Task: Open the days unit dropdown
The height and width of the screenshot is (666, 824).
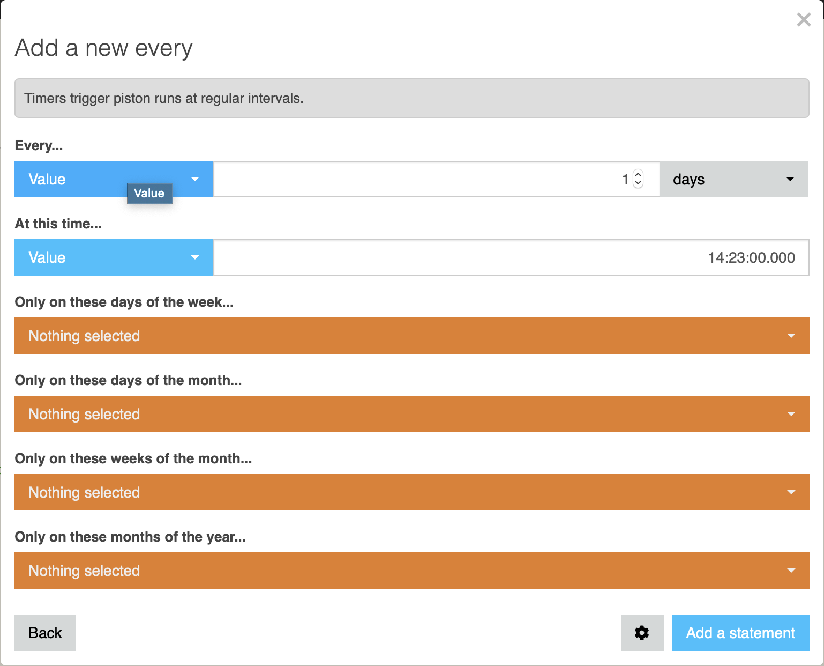Action: (x=734, y=179)
